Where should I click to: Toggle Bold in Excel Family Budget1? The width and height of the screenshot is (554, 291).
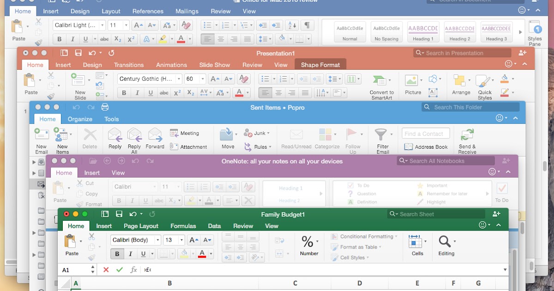click(x=117, y=254)
